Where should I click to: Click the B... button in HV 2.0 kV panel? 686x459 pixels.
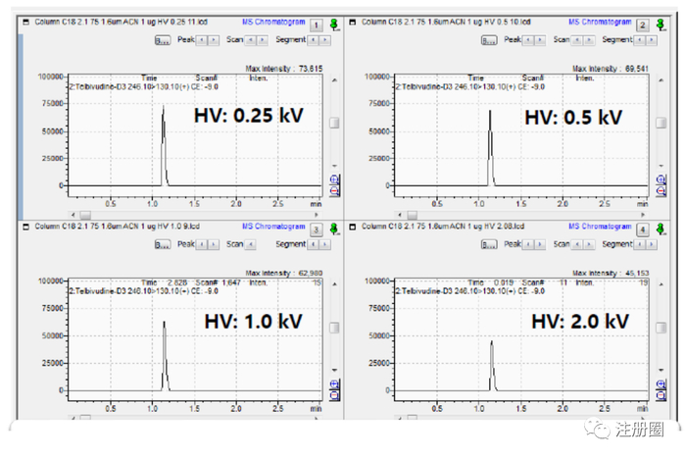[x=489, y=244]
